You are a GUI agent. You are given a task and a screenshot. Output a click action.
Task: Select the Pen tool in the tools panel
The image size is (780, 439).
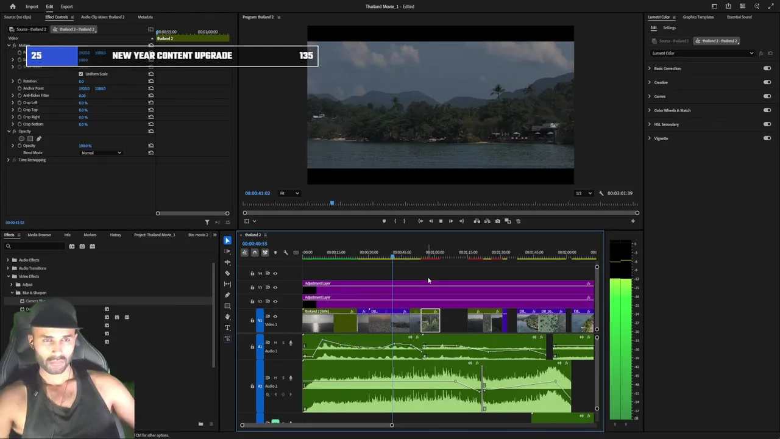[x=227, y=295]
